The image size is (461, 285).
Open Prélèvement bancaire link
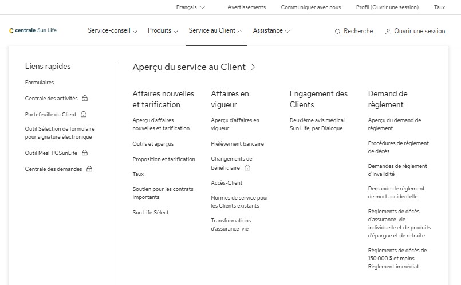pos(237,143)
